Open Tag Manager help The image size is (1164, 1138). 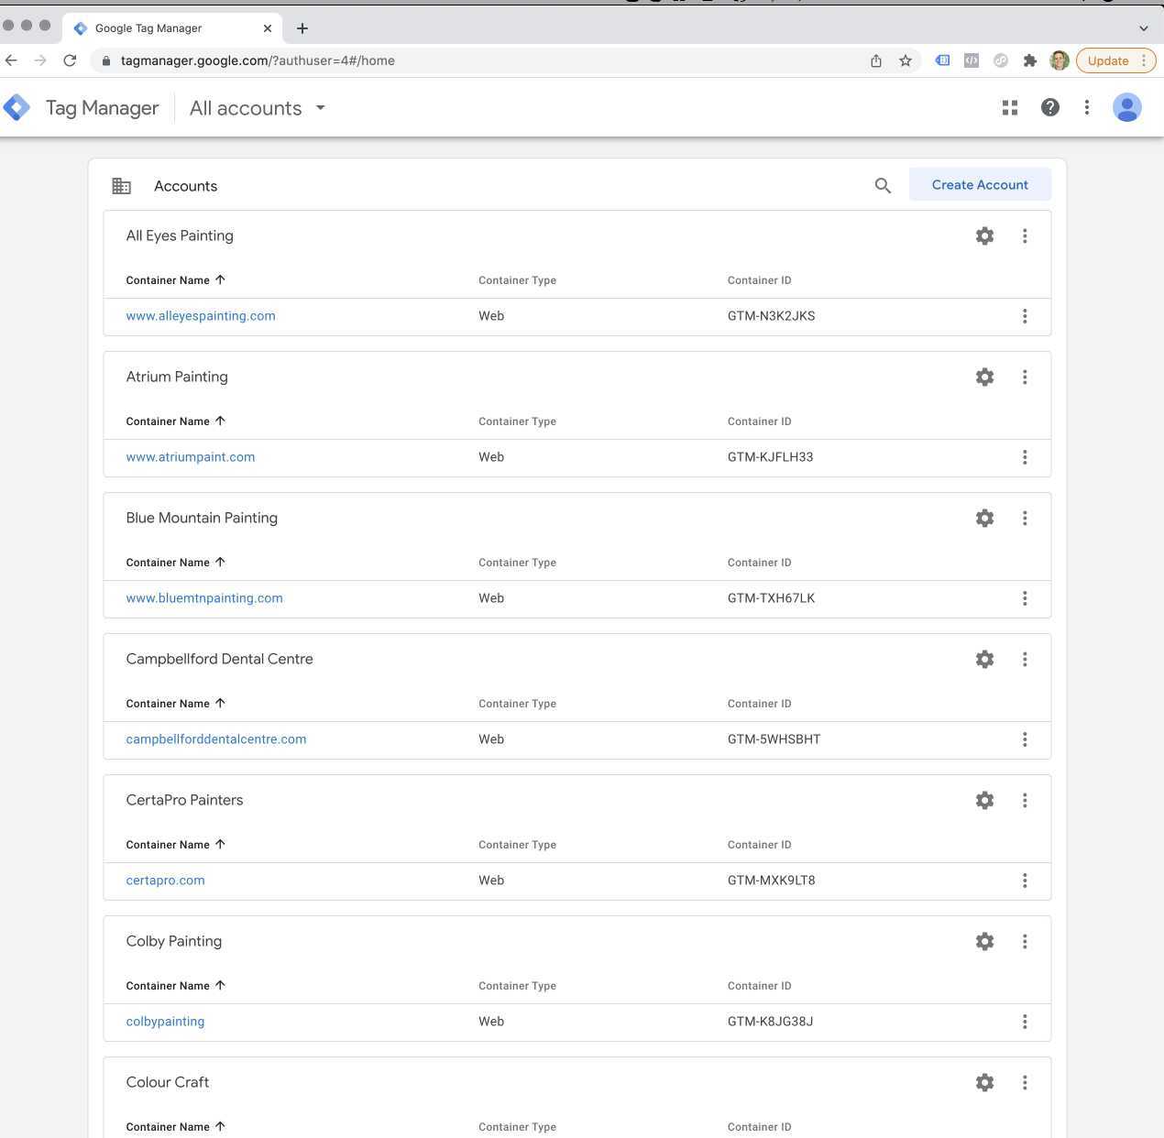[1049, 107]
